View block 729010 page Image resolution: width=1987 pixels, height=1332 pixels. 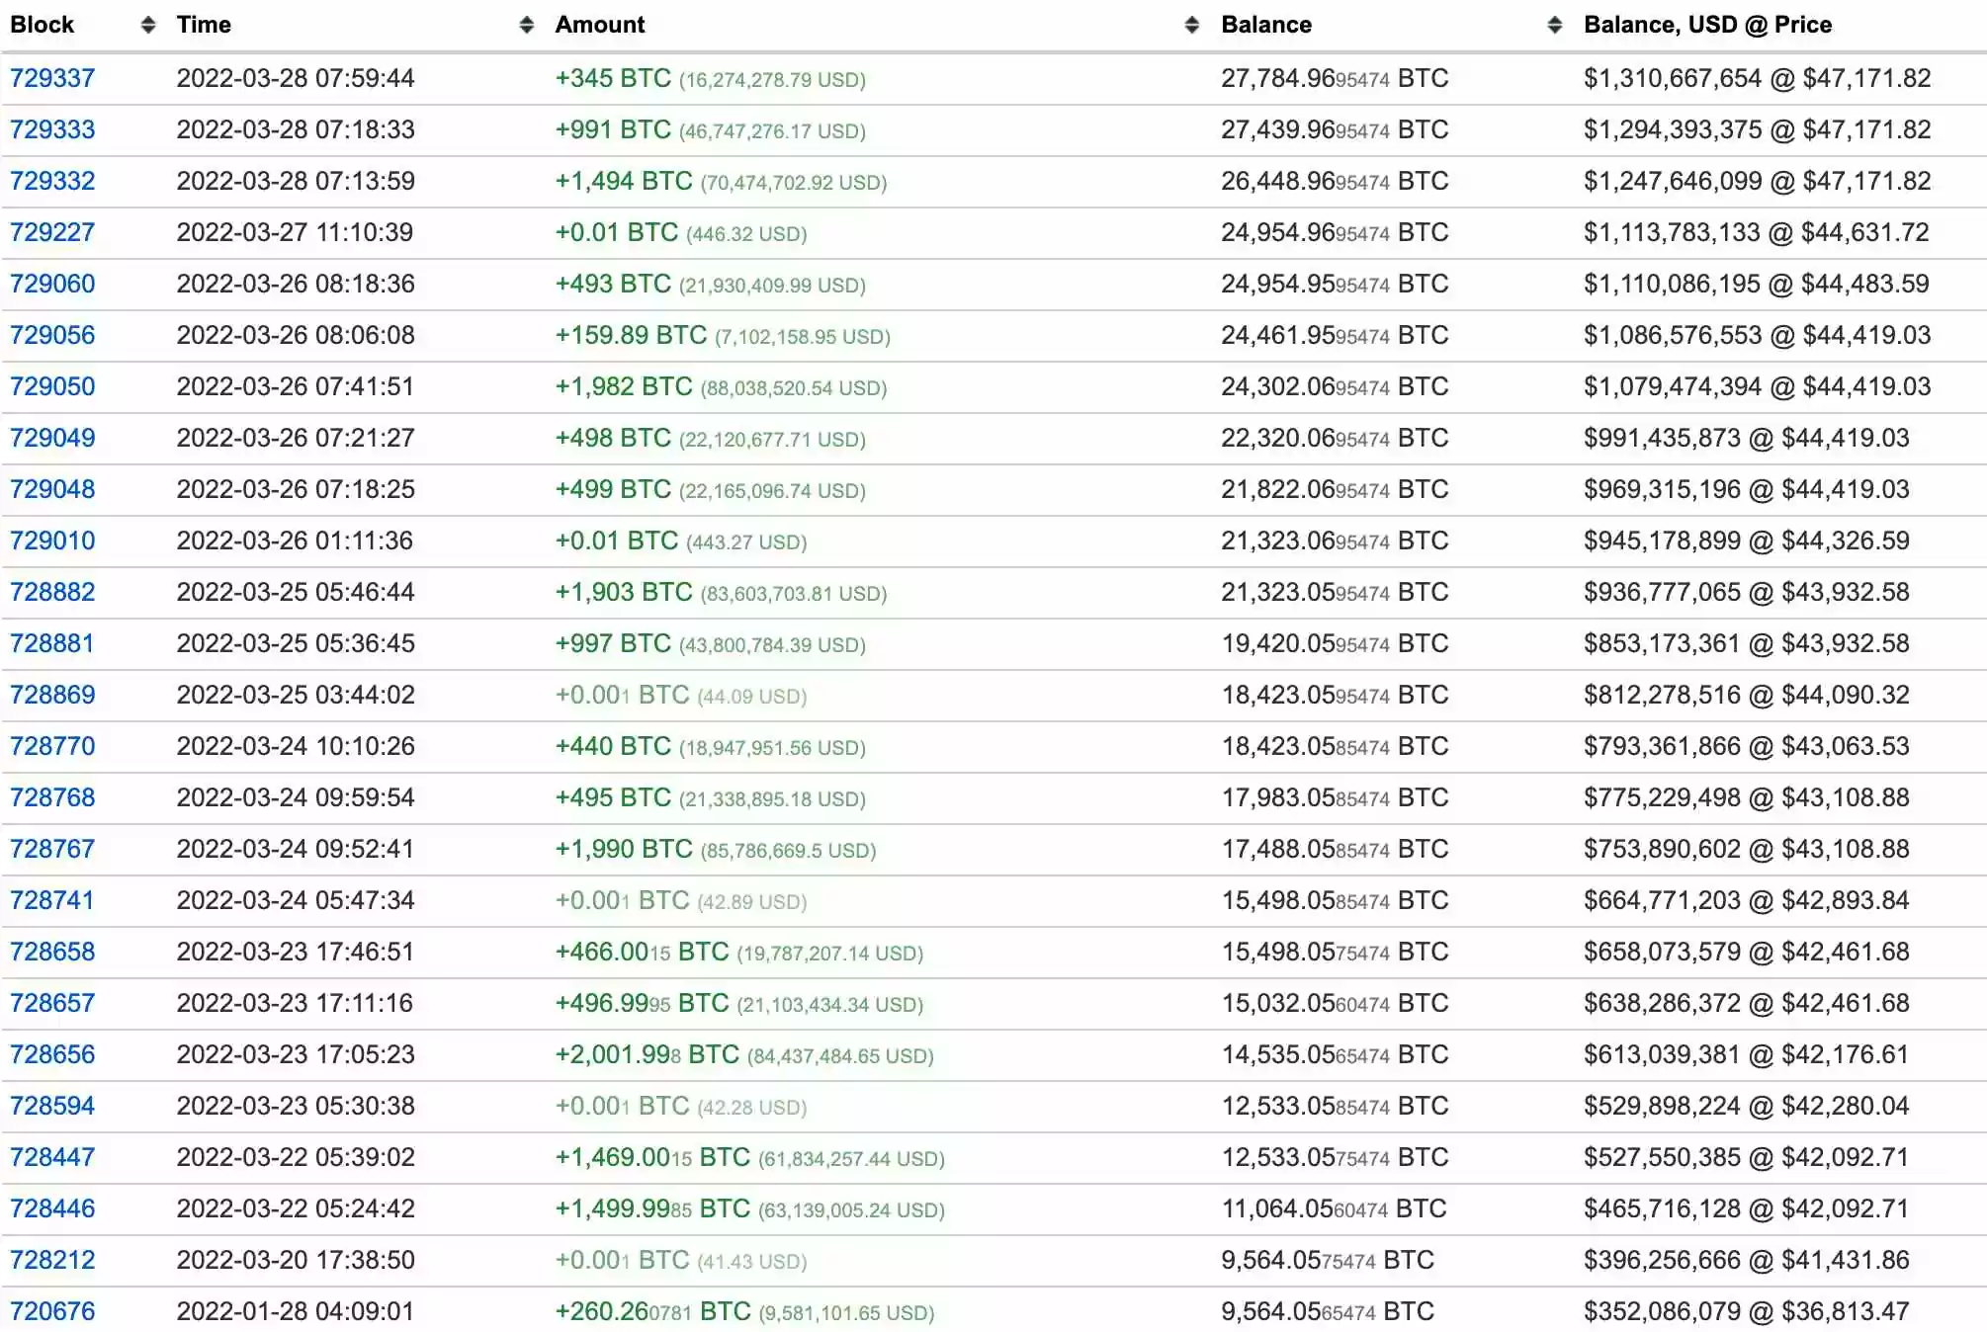pos(52,541)
